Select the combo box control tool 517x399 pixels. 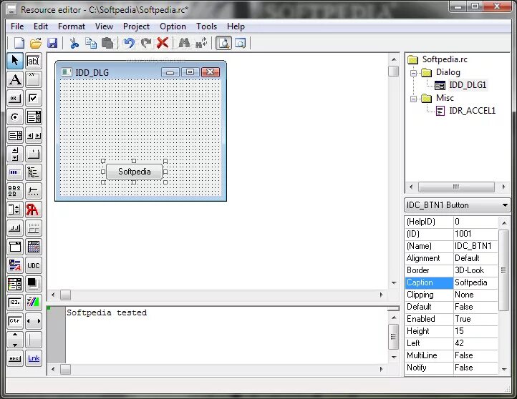34,117
